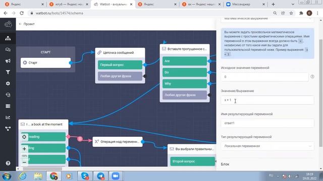Reload the page
Viewport: 323px width, 181px height.
[x=22, y=13]
